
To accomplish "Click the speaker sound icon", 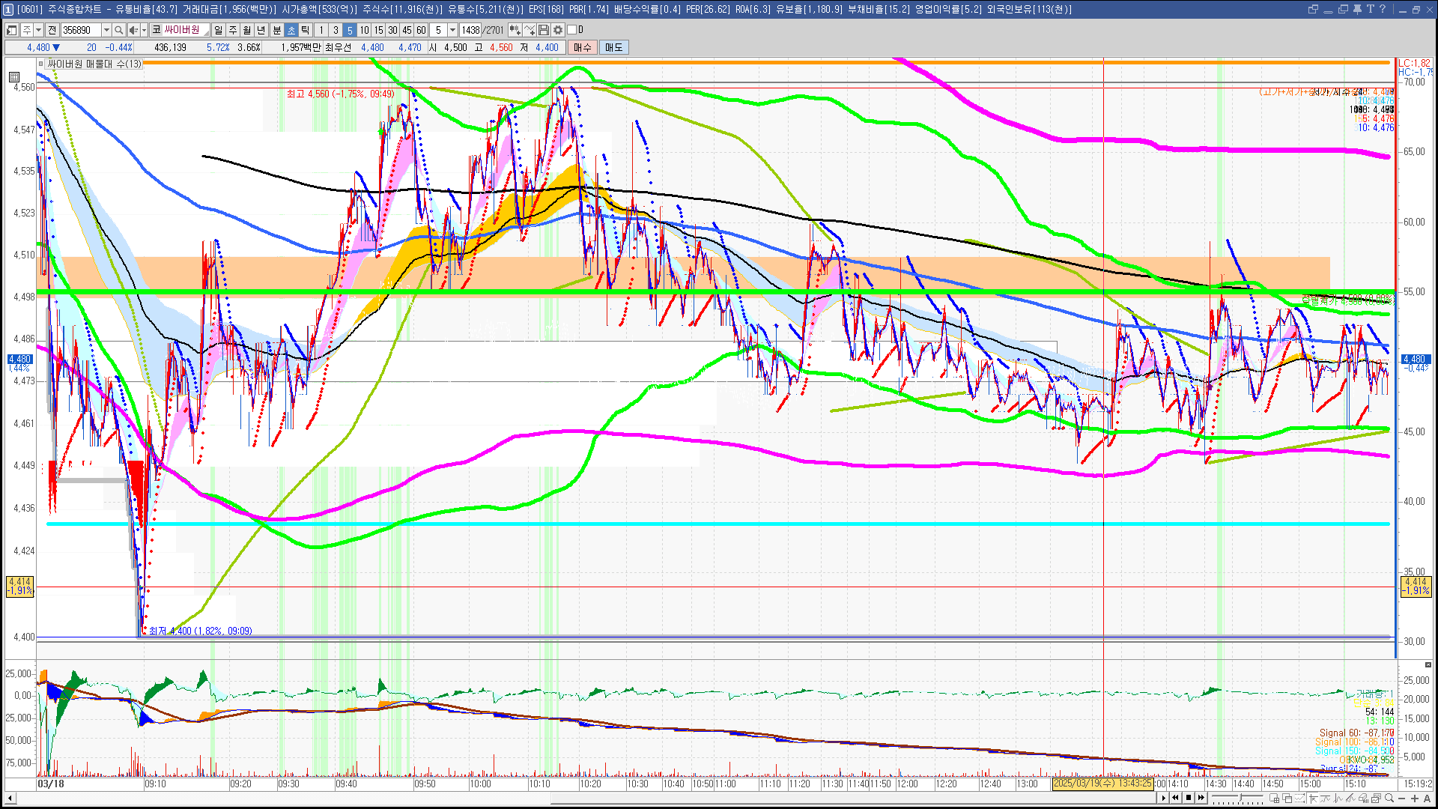I will [x=133, y=30].
